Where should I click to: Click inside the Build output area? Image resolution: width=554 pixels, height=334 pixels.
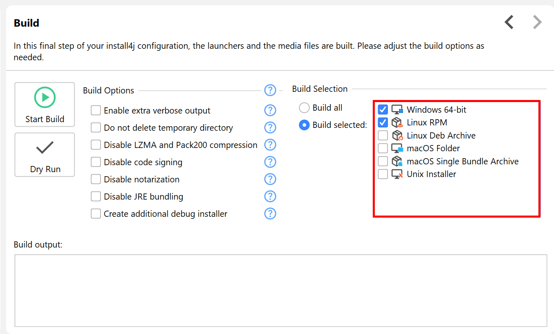click(280, 290)
